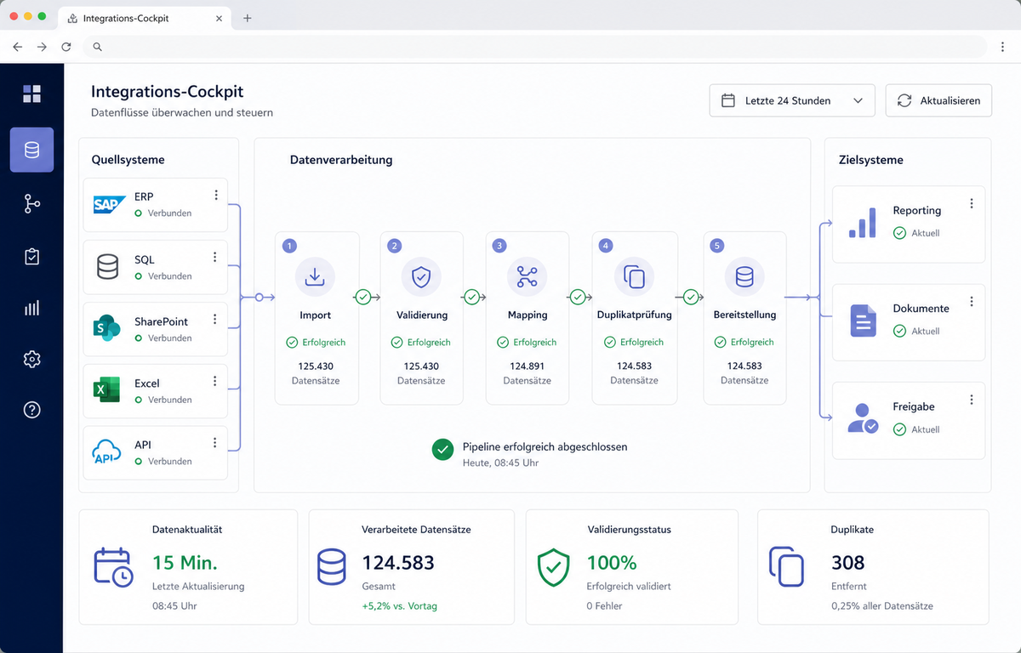Open the clipboard checklist icon in sidebar
Screen dimensions: 1021x653
click(31, 256)
